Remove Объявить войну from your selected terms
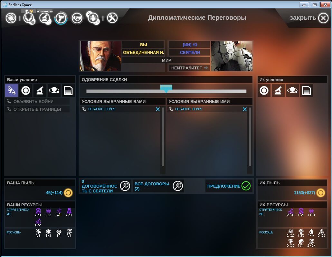This screenshot has height=257, width=332. pos(158,109)
